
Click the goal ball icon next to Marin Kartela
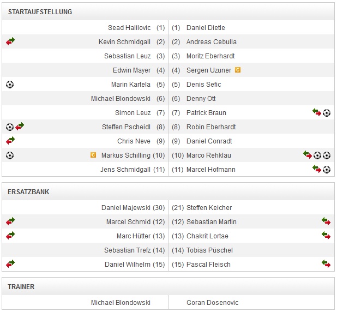[10, 84]
